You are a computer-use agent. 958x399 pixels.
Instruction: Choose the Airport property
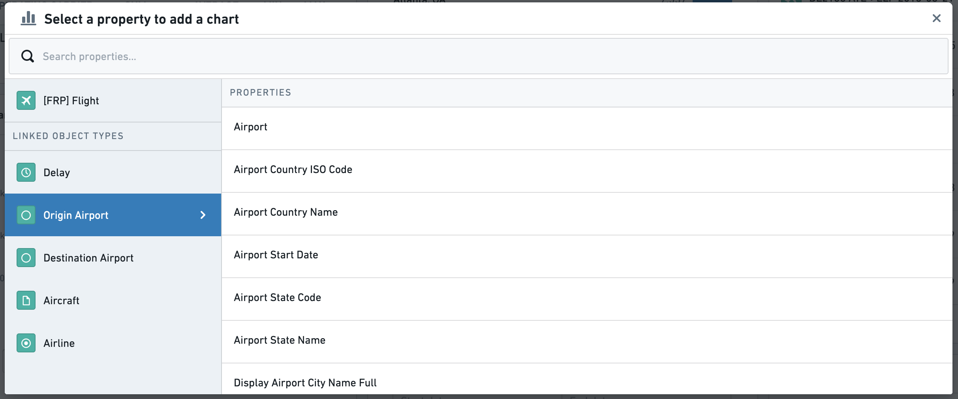587,128
